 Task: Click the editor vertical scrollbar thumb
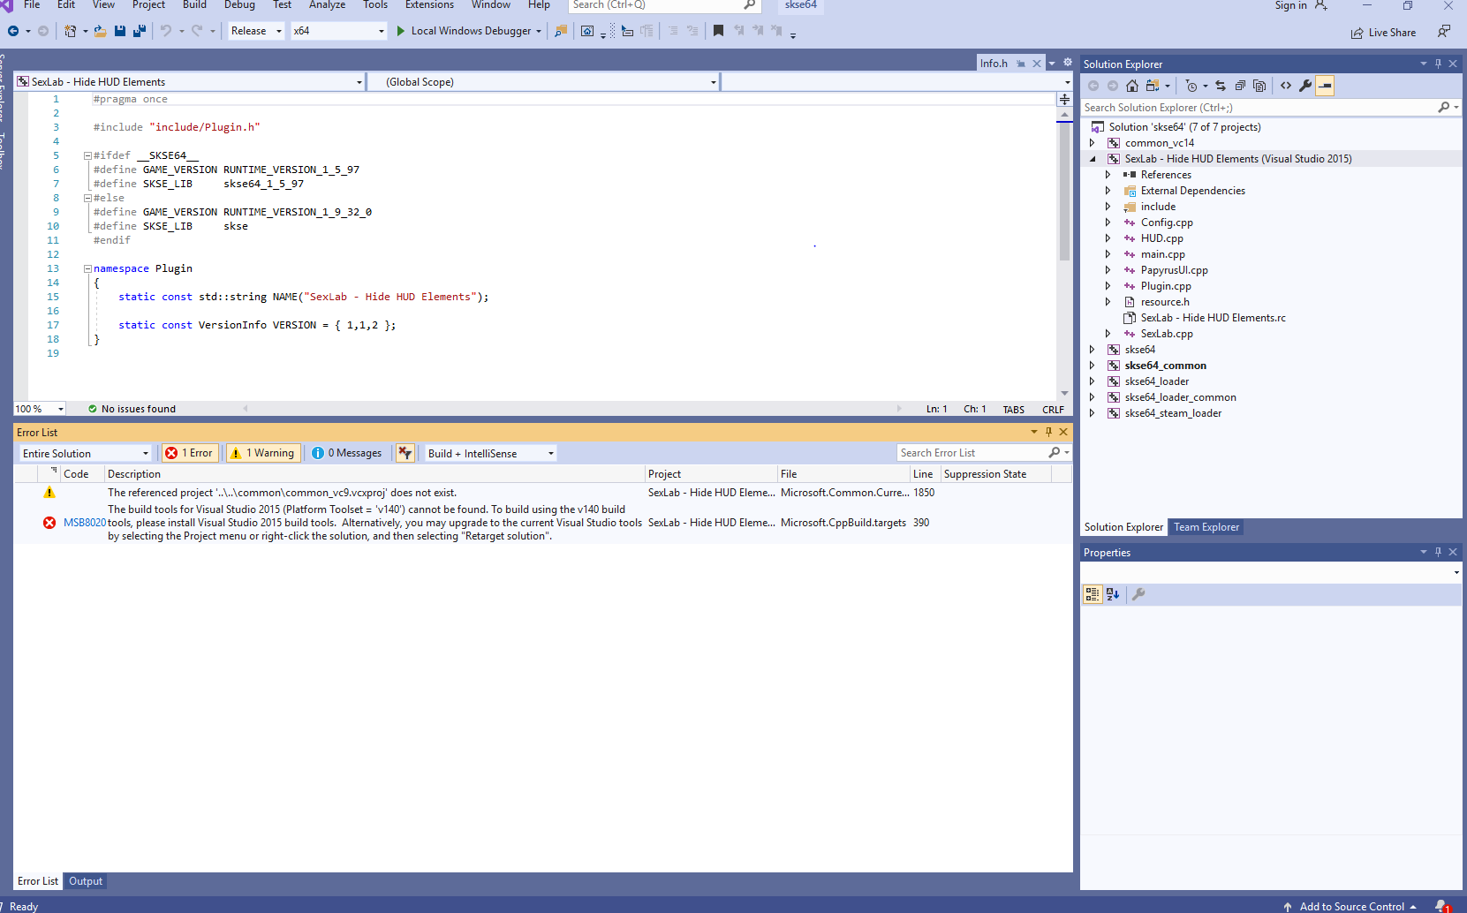pos(1064,190)
